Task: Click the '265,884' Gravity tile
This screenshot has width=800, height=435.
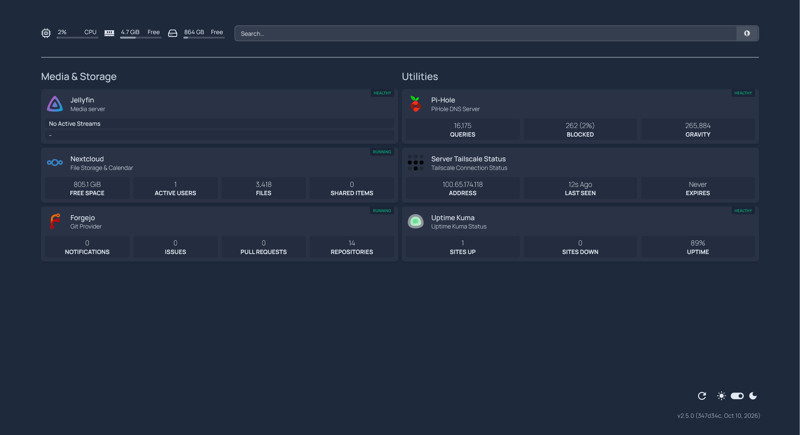Action: tap(698, 129)
